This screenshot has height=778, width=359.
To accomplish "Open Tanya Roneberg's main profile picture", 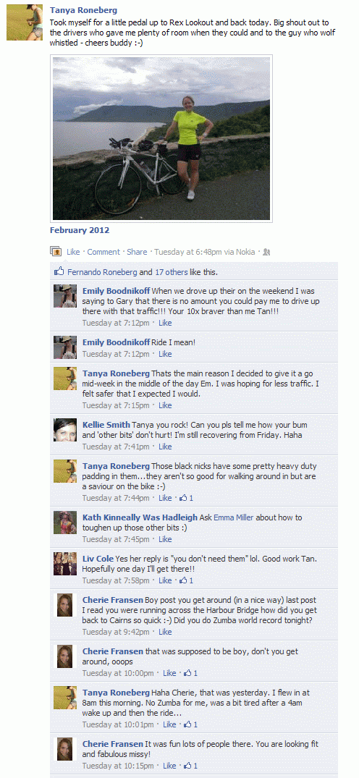I will tap(25, 23).
